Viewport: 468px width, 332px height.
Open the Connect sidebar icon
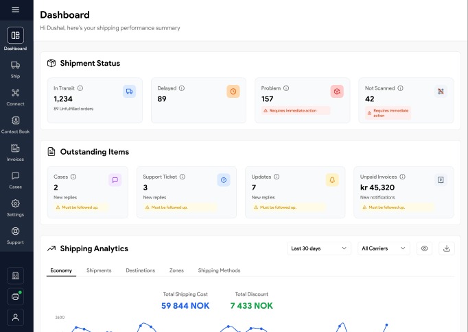pyautogui.click(x=15, y=93)
